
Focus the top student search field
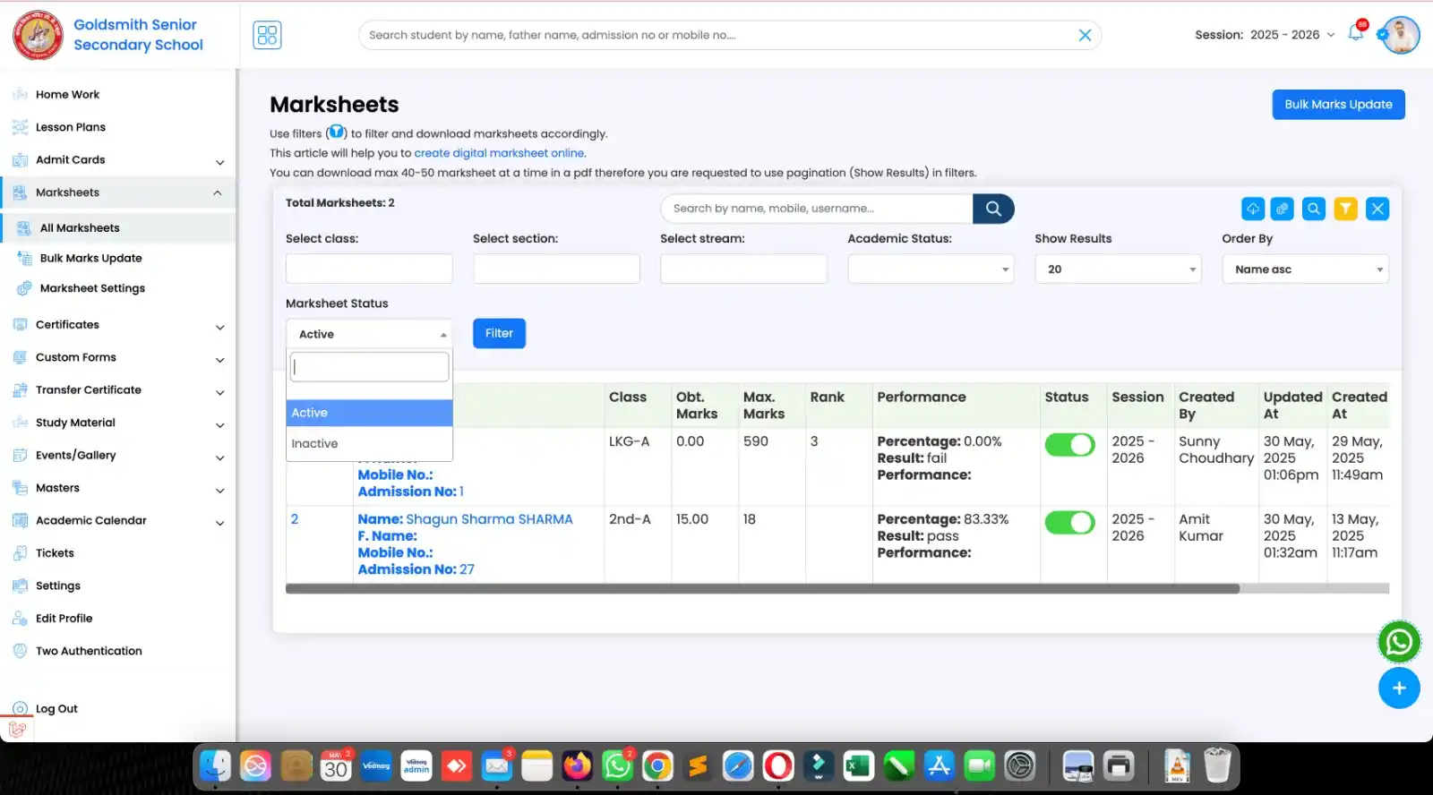(716, 35)
